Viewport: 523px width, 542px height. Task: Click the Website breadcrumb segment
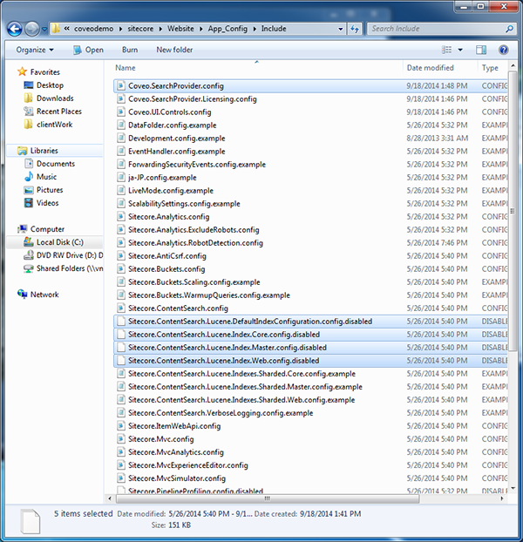tap(180, 29)
